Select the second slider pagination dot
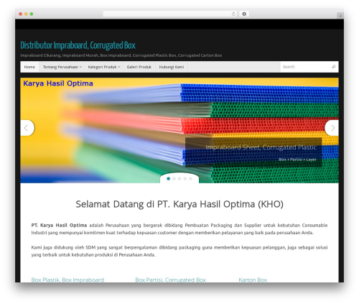359x304 pixels. pyautogui.click(x=174, y=179)
